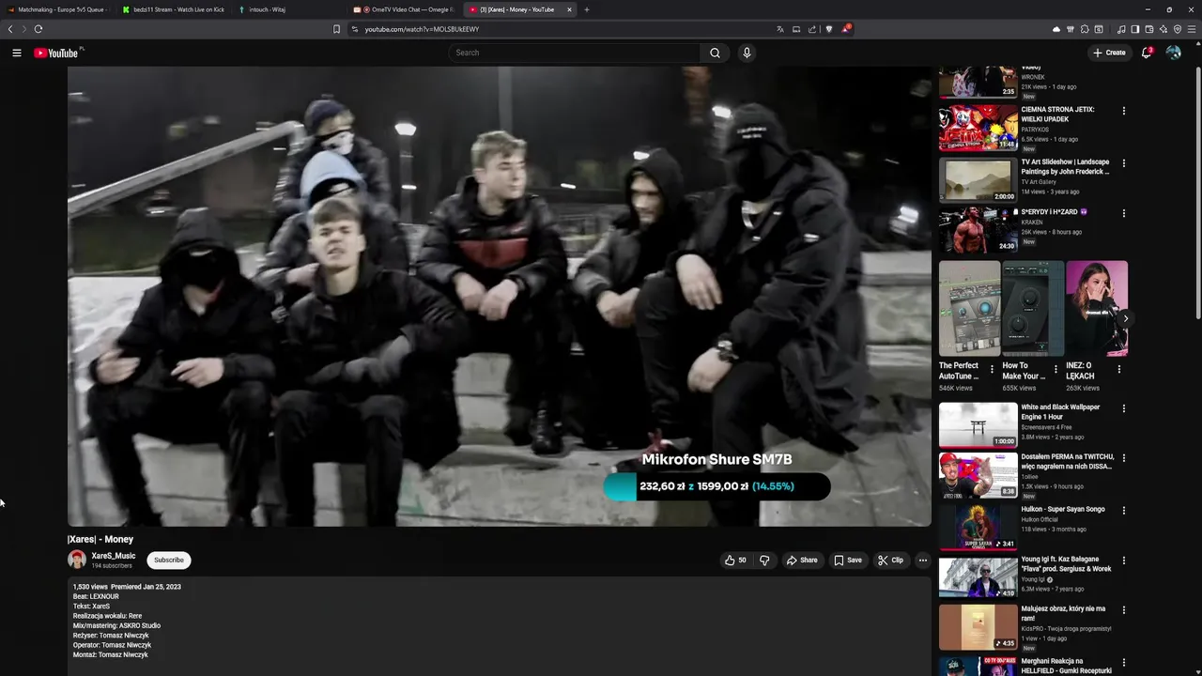
Task: Click the browser address bar URL
Action: point(422,29)
